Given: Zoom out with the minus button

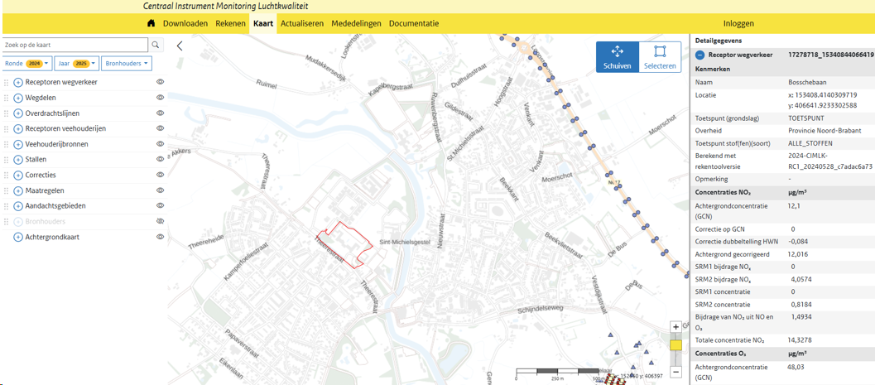Looking at the screenshot, I should (675, 373).
